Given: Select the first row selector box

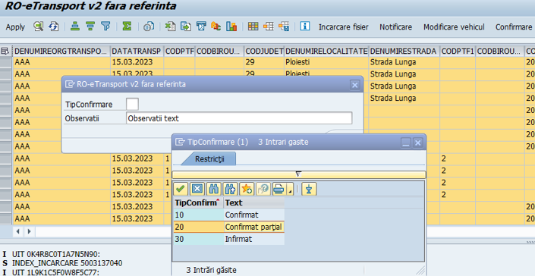Looking at the screenshot, I should pyautogui.click(x=6, y=62).
